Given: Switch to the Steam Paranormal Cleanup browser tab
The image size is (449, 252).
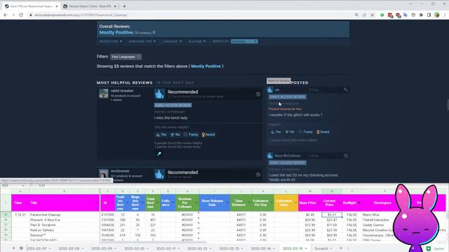Looking at the screenshot, I should 31,6.
